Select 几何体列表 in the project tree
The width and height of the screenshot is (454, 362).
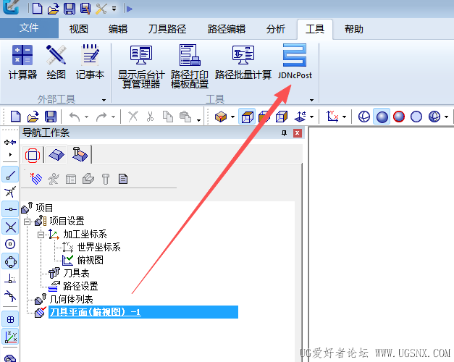coord(71,299)
